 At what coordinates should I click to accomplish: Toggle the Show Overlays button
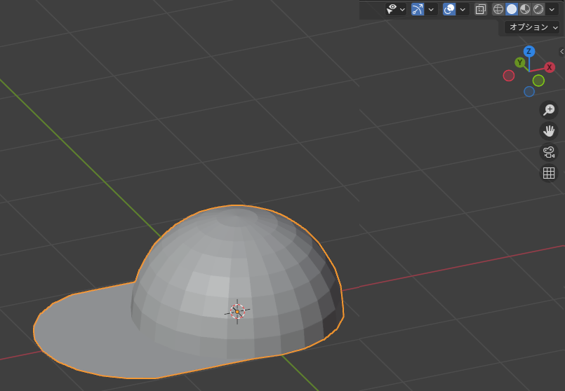click(449, 9)
